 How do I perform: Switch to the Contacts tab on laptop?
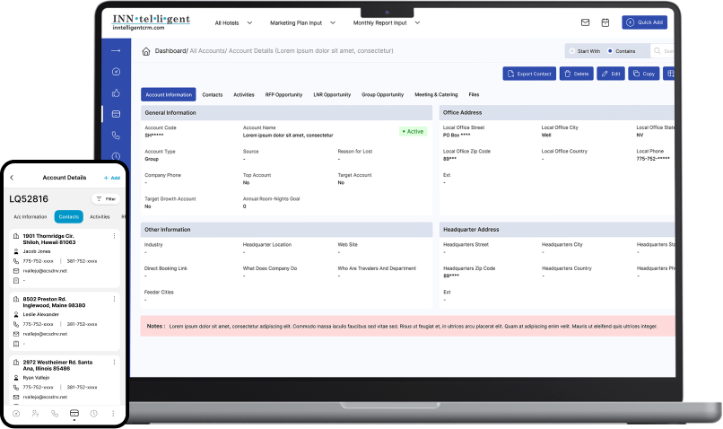pyautogui.click(x=212, y=94)
